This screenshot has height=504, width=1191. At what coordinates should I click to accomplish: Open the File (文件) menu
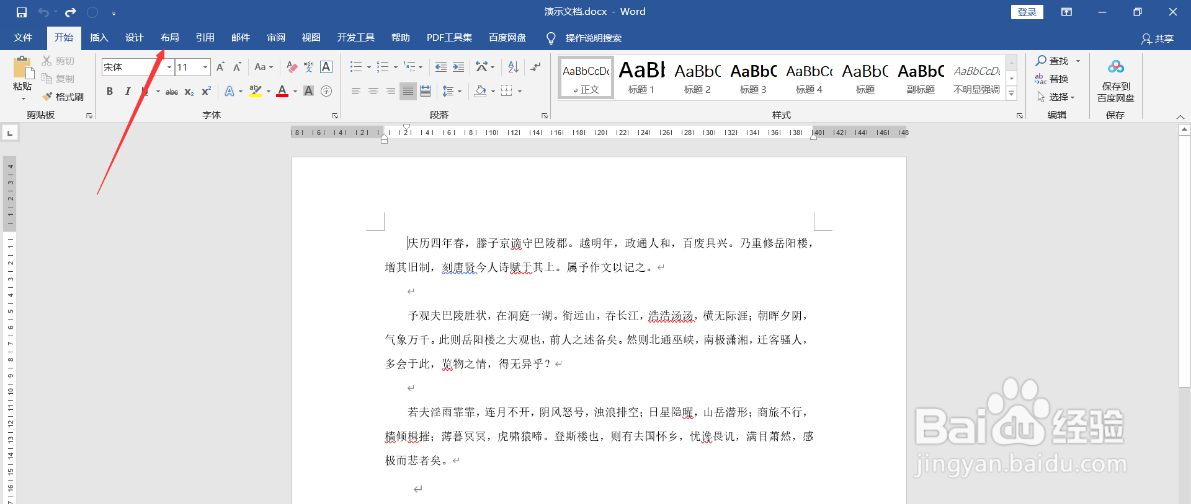[x=23, y=38]
